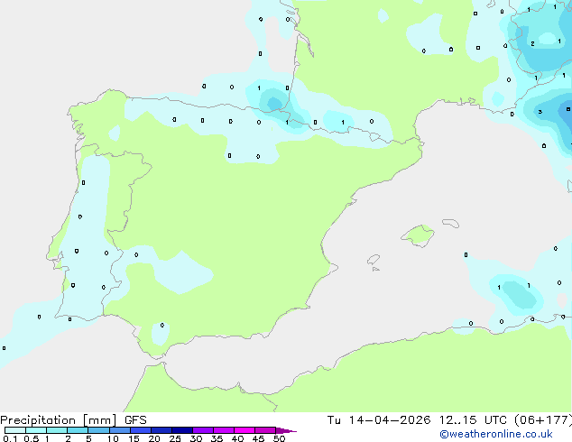The width and height of the screenshot is (572, 442).
Task: Select the 10 to 15 mm legend swatch
Action: pos(119,430)
